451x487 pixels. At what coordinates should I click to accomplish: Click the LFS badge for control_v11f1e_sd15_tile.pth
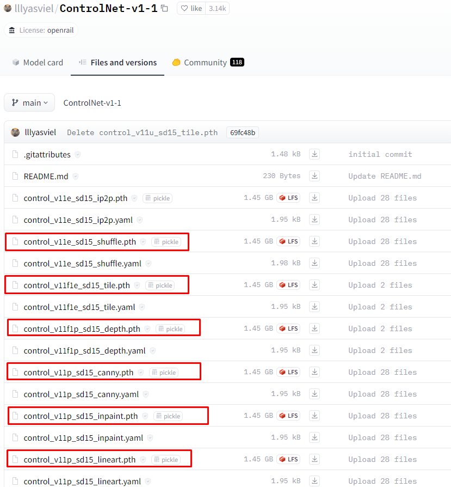(288, 285)
